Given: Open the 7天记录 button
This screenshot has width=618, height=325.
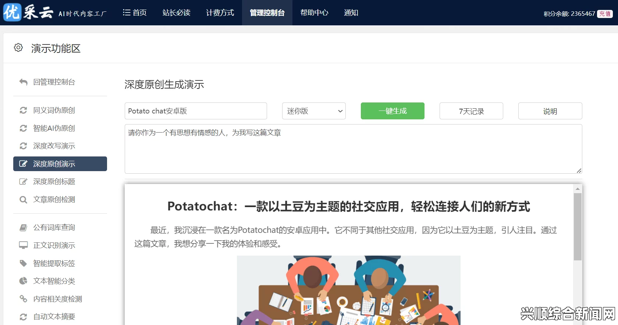Looking at the screenshot, I should click(471, 111).
